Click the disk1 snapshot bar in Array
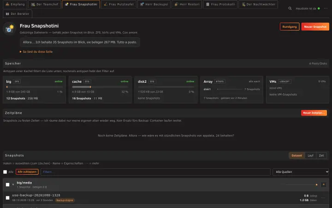Screen dimensions: 332x208 pyautogui.click(x=230, y=89)
